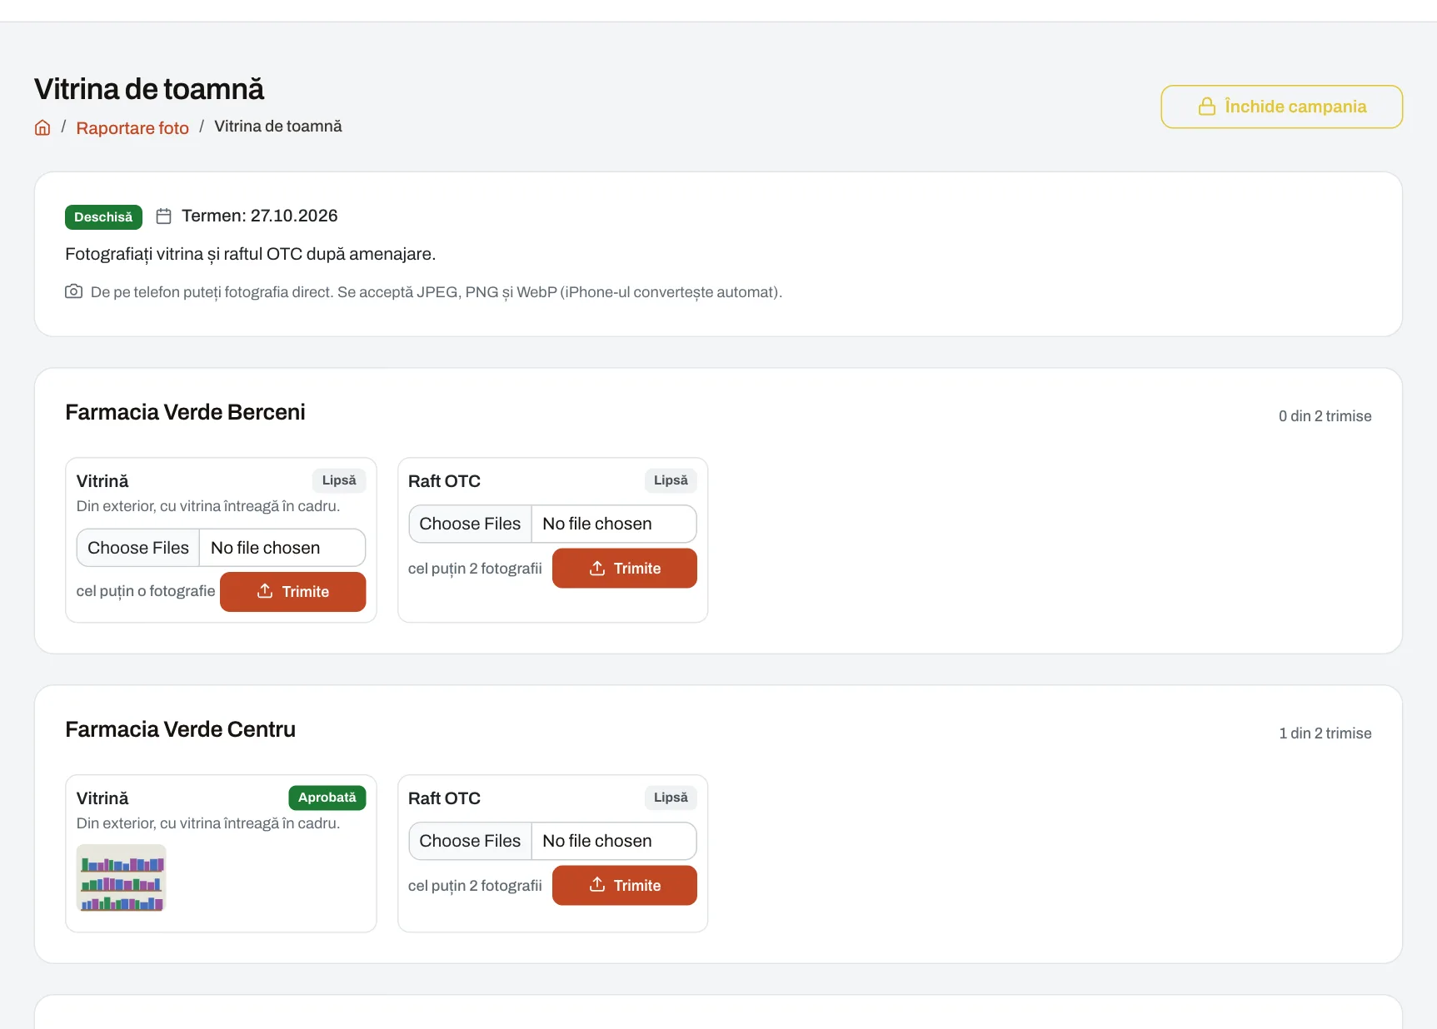The width and height of the screenshot is (1437, 1029).
Task: Select the Farmacia Verde Berceni heading
Action: click(185, 412)
